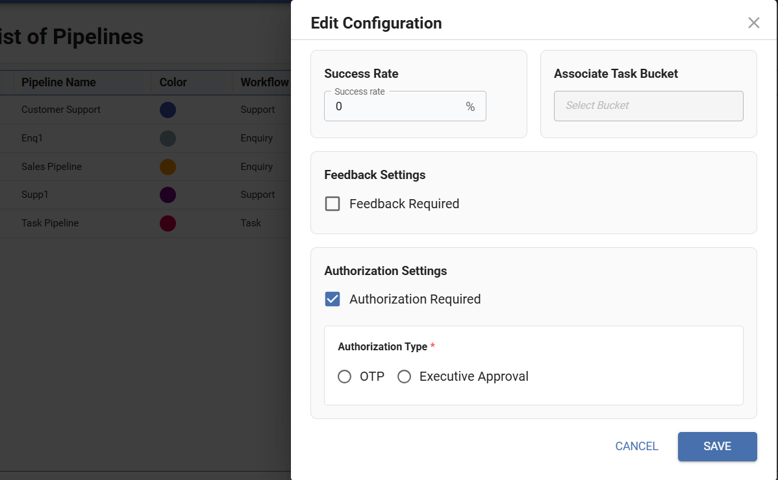Select the Task Pipeline name cell
778x480 pixels.
coord(50,223)
